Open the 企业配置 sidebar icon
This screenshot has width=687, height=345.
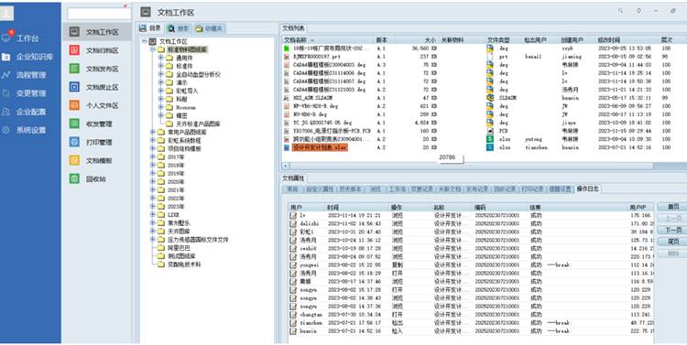[x=6, y=112]
